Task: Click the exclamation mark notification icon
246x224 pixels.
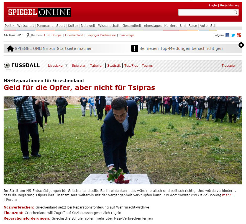Action: 134,48
